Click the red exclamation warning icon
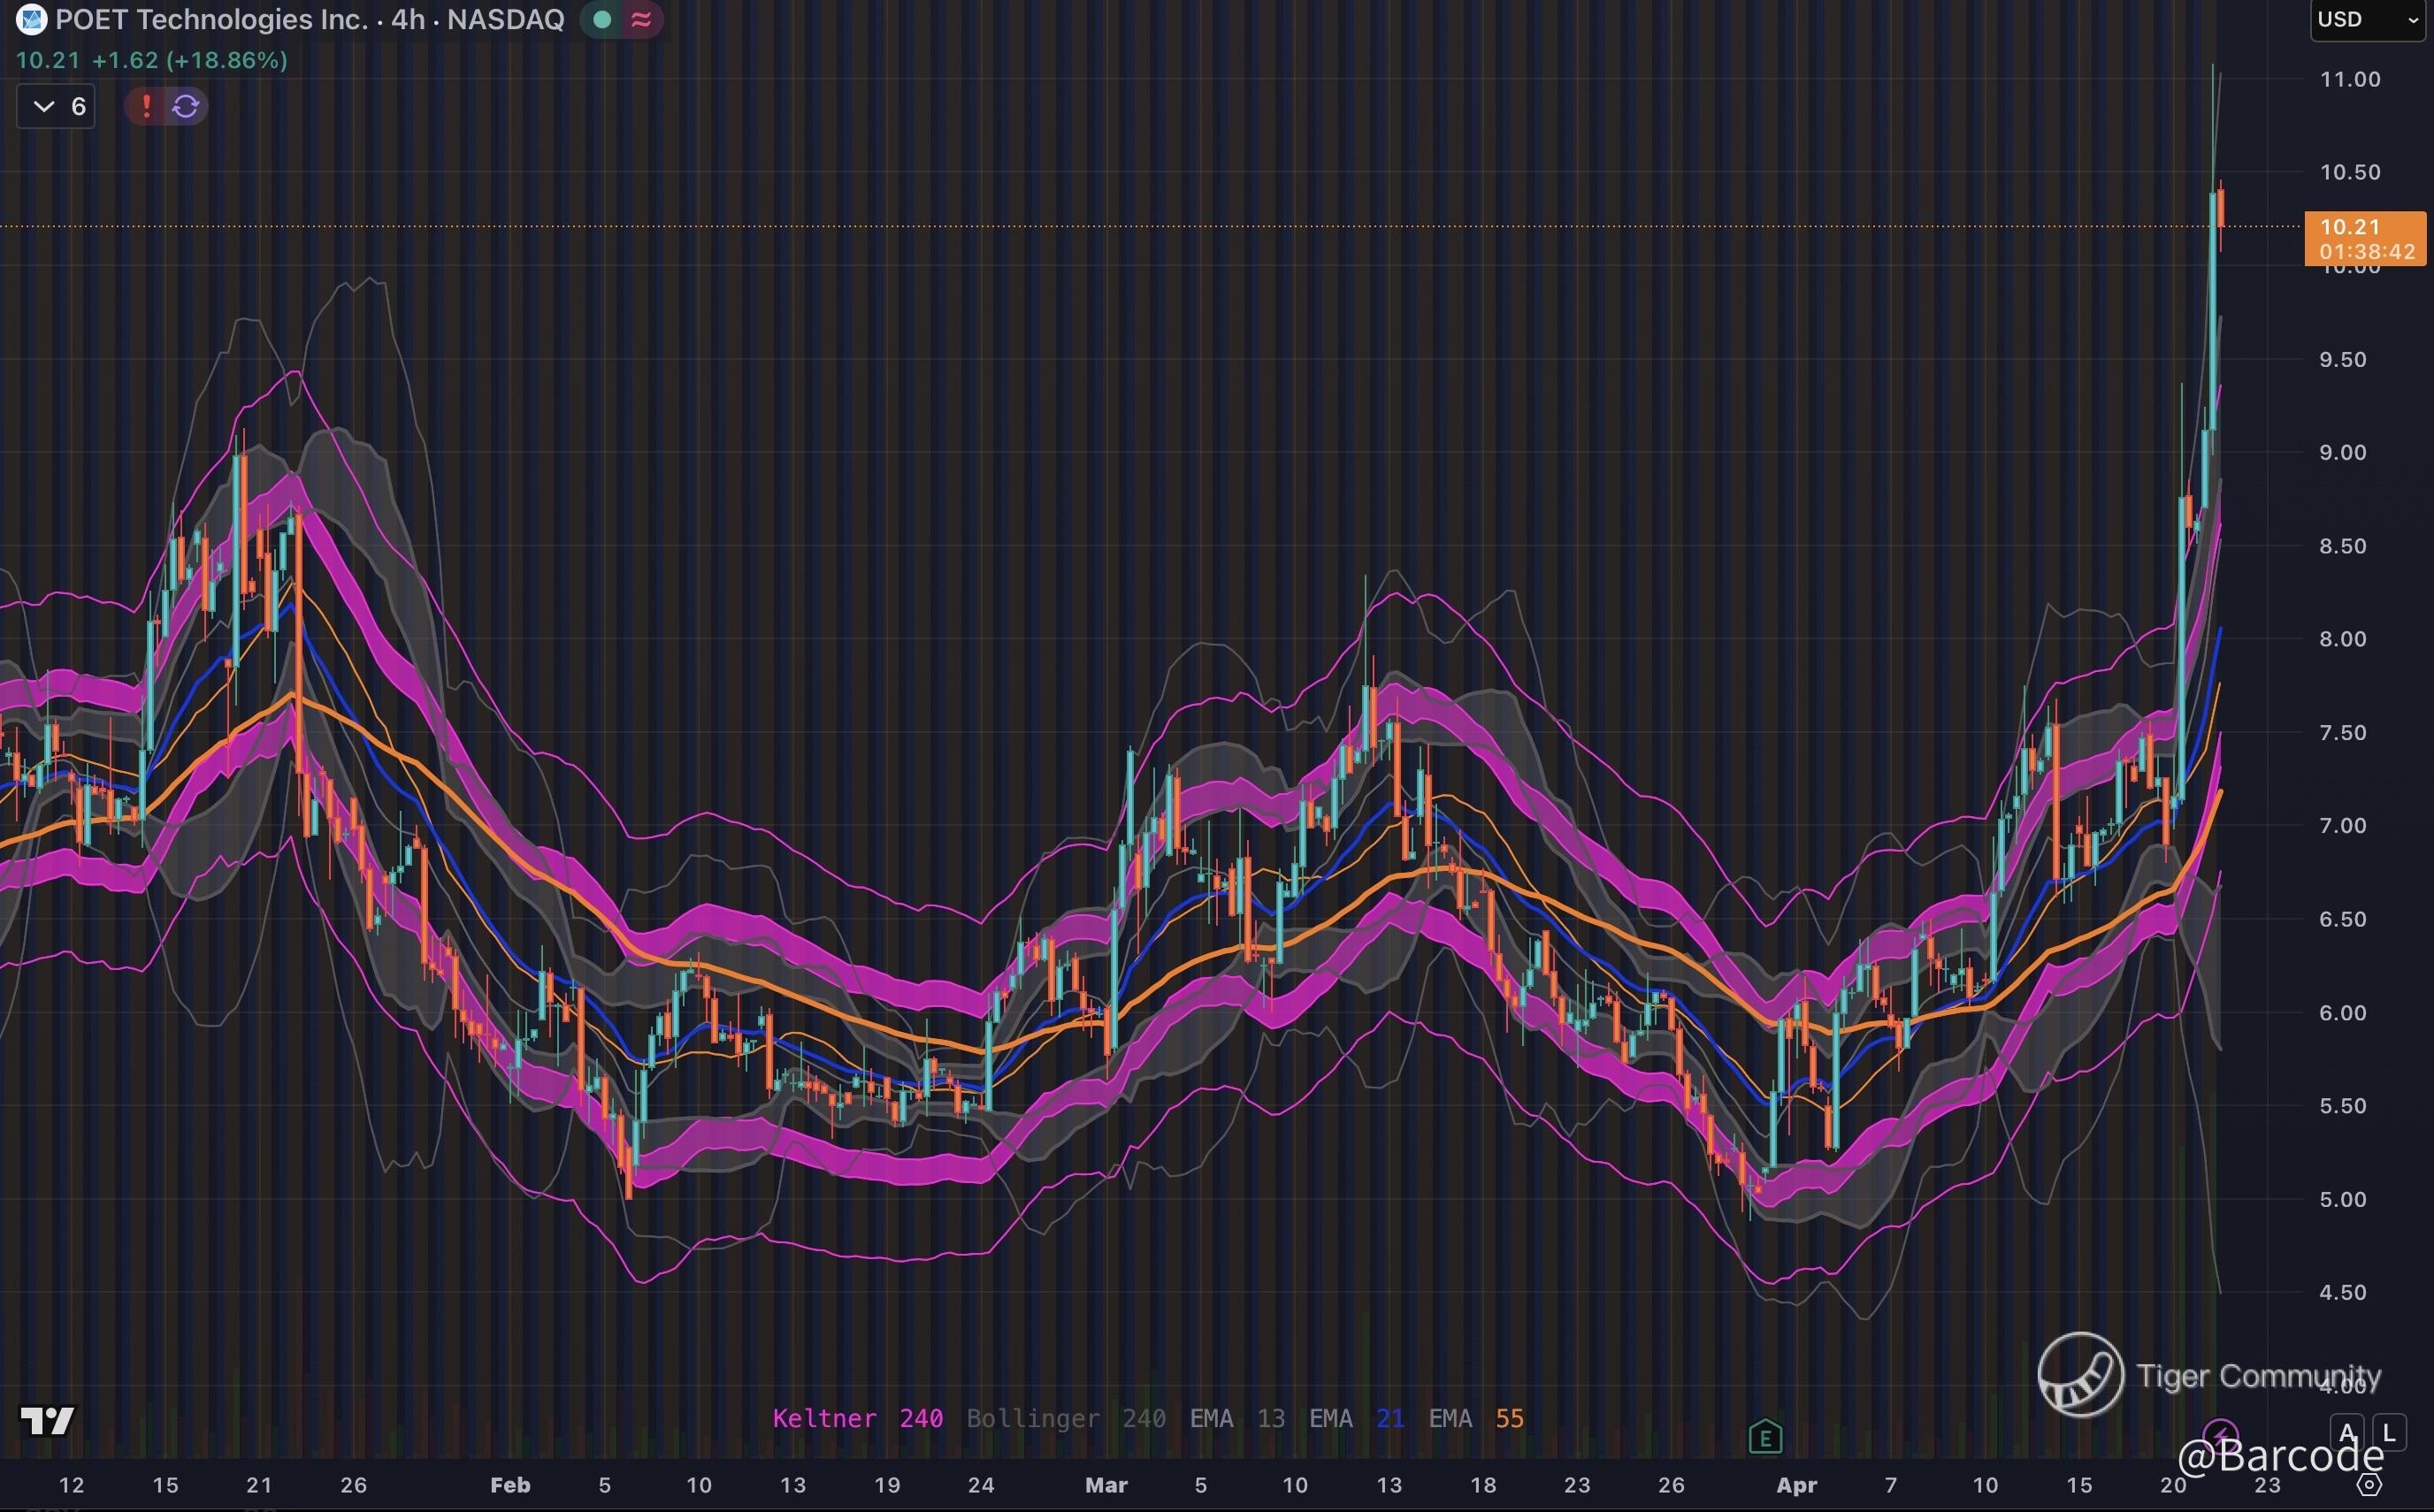Screen dimensions: 2434x1512 tap(146, 106)
